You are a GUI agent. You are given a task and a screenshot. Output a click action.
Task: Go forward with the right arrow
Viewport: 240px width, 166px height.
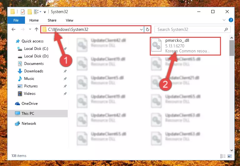click(22, 29)
